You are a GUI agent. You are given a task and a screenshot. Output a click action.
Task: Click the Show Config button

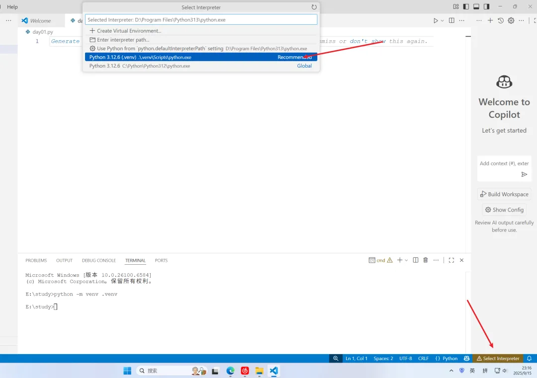click(x=504, y=210)
